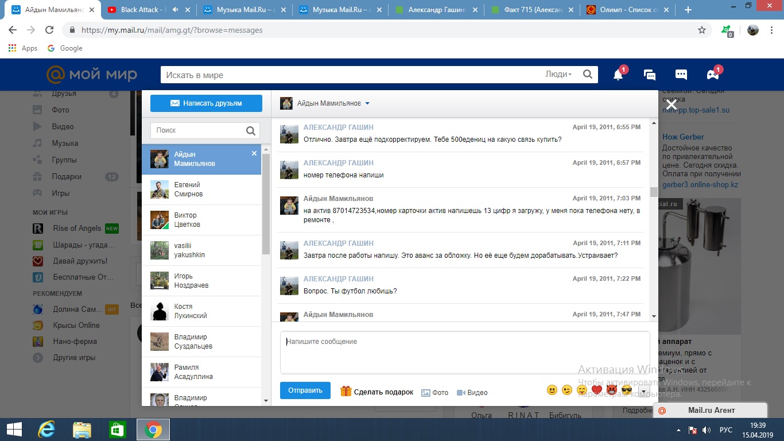Open Игры in left sidebar
The width and height of the screenshot is (784, 441).
(x=60, y=193)
